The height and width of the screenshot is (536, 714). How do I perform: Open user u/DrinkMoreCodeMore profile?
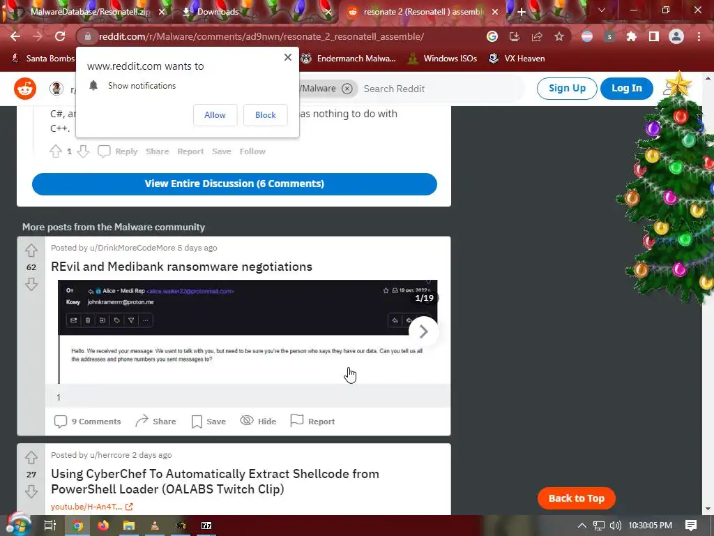pyautogui.click(x=132, y=248)
